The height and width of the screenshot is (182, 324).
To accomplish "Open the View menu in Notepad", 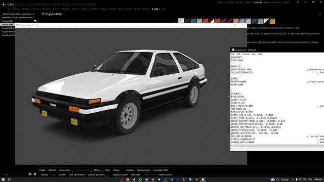I will (254, 54).
